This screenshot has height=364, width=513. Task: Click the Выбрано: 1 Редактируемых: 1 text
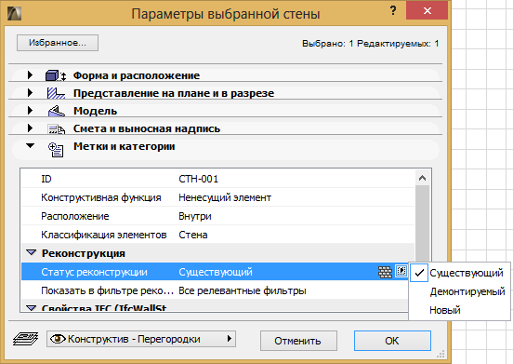click(371, 44)
